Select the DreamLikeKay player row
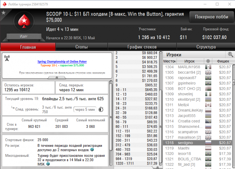235x169 pixels. (197, 110)
